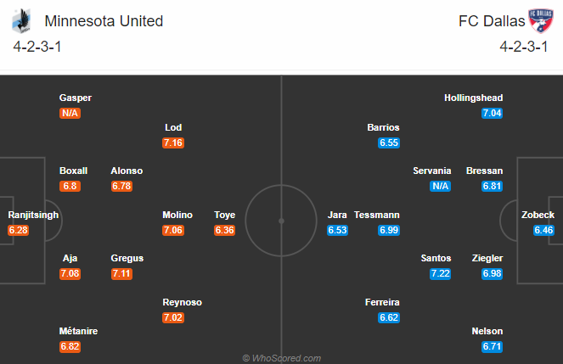Click the FC Dallas team crest

tap(541, 21)
